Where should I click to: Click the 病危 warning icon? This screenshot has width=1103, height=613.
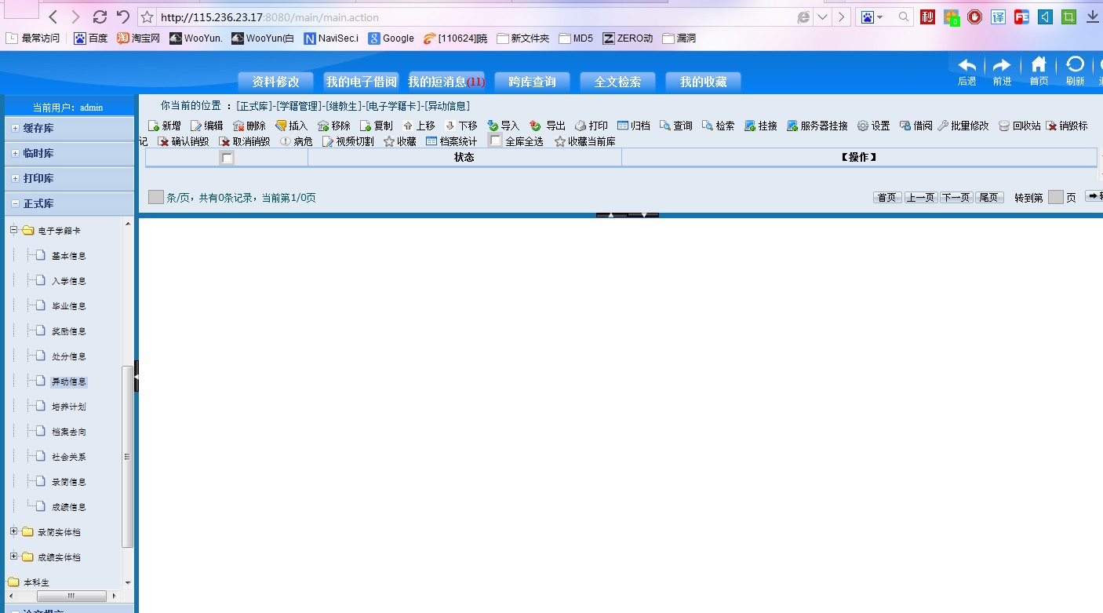pos(286,141)
